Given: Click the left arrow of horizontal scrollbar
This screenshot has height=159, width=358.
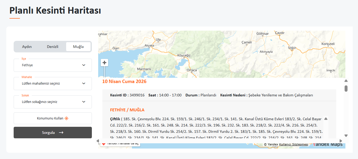Looking at the screenshot, I should point(98,141).
